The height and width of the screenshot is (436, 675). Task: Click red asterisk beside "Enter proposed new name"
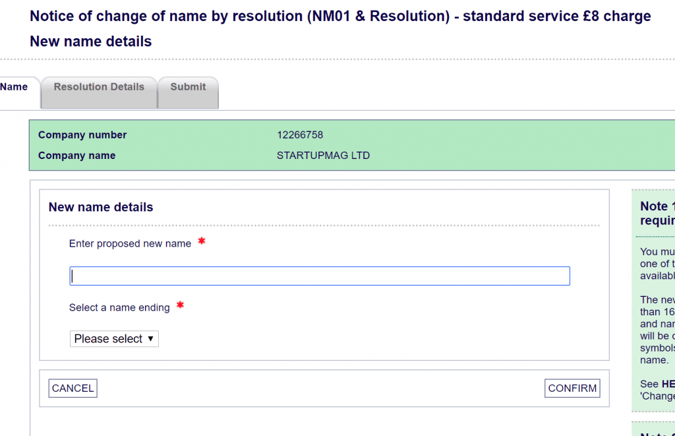click(x=202, y=241)
